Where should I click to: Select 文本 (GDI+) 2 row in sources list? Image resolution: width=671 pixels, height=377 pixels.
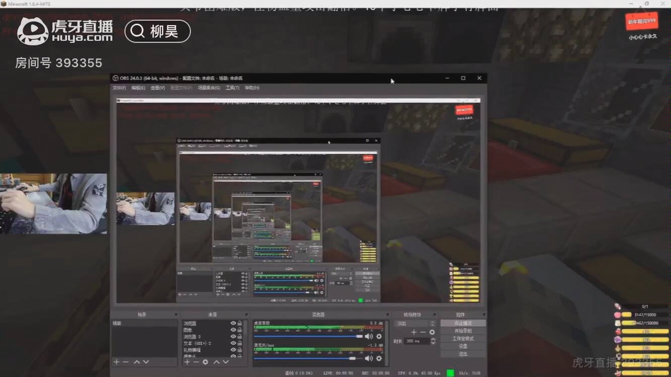(206, 343)
